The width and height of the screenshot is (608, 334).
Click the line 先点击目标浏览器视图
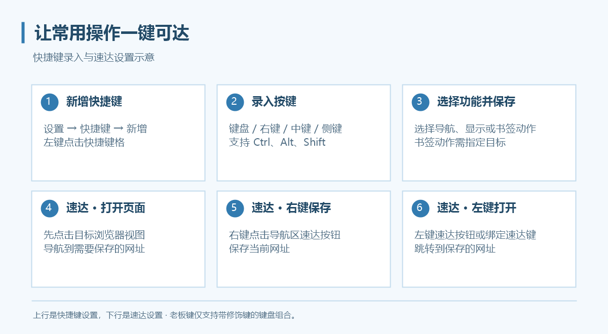point(94,235)
